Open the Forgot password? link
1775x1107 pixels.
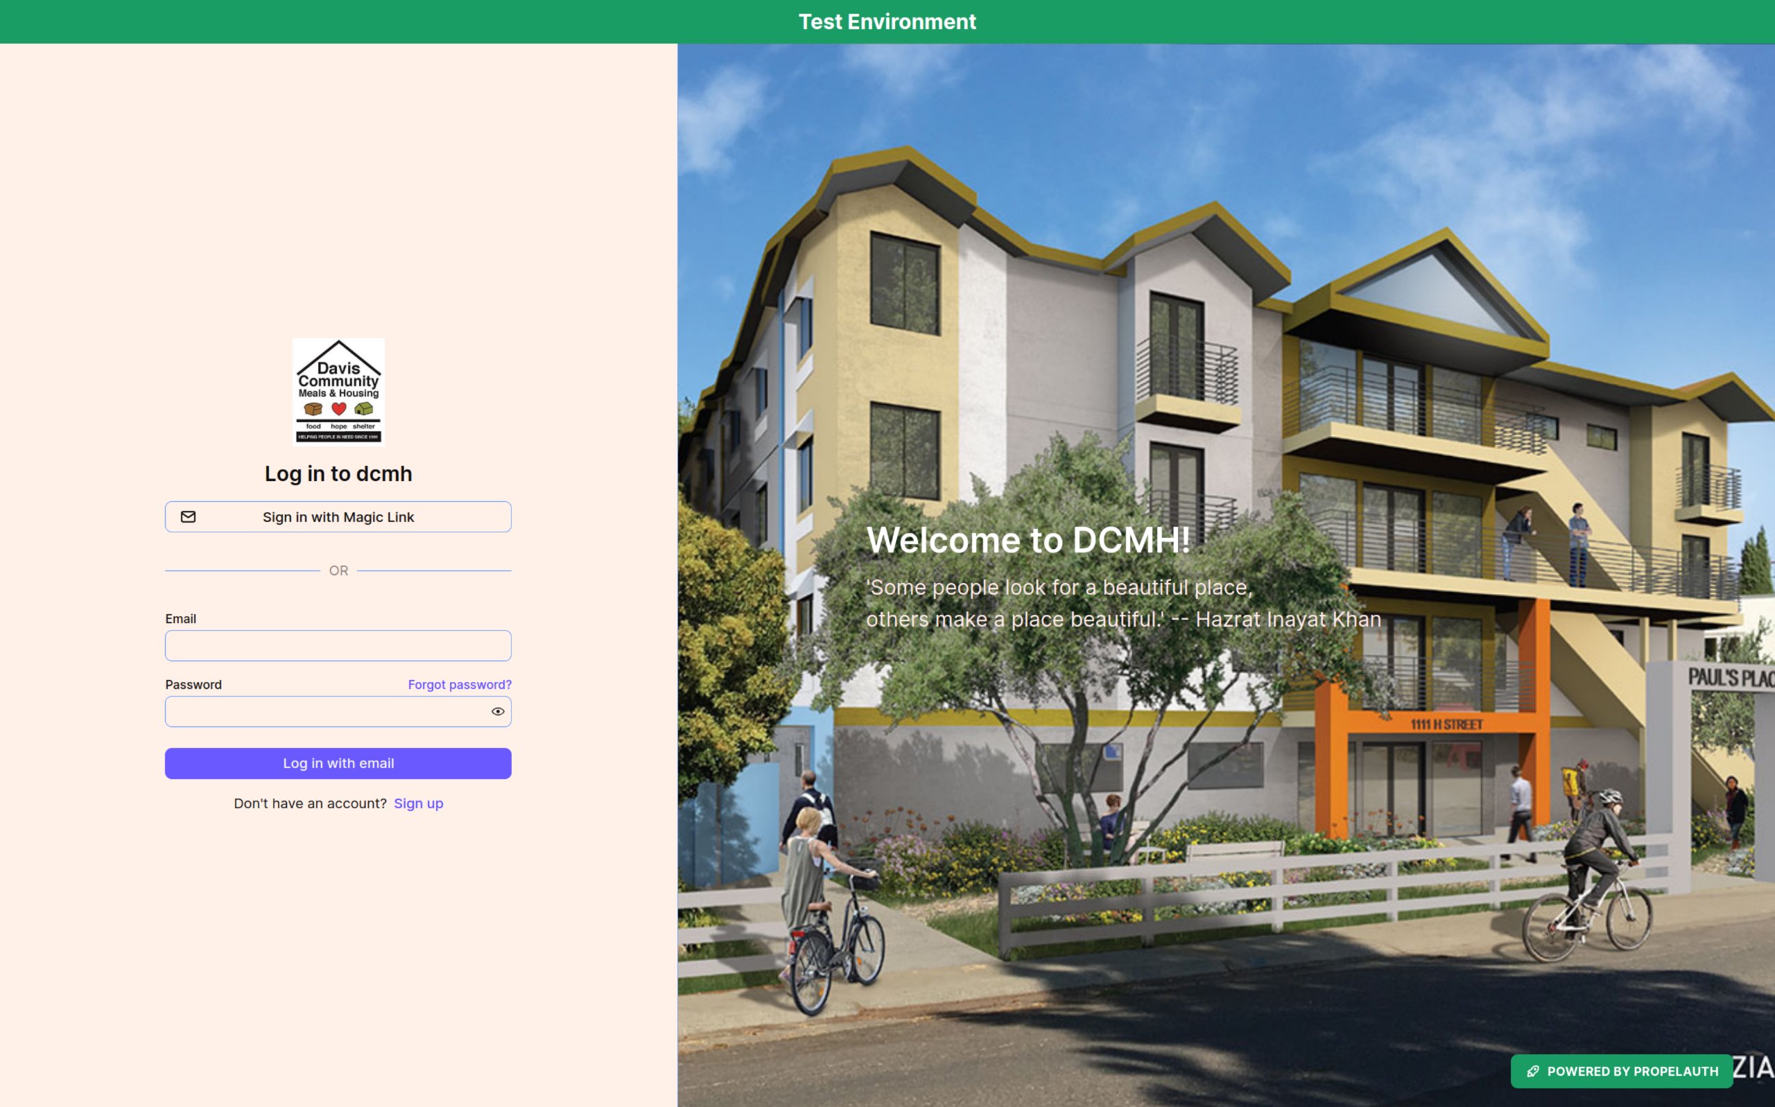pos(459,685)
